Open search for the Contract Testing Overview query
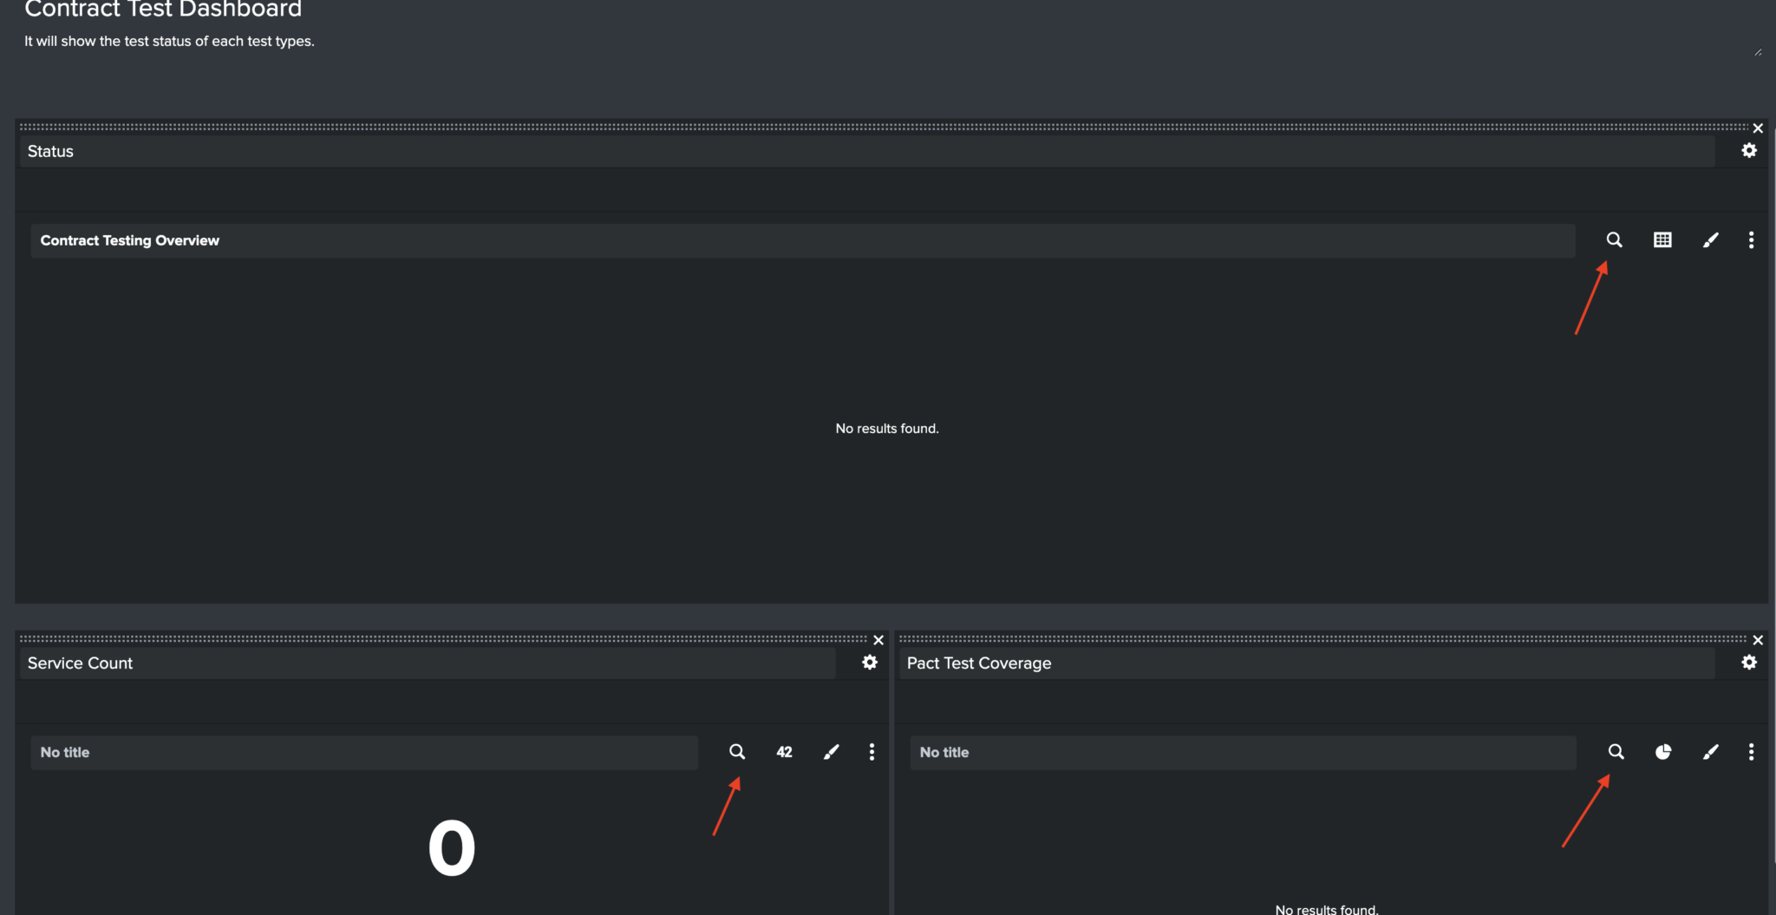The height and width of the screenshot is (915, 1776). point(1614,239)
